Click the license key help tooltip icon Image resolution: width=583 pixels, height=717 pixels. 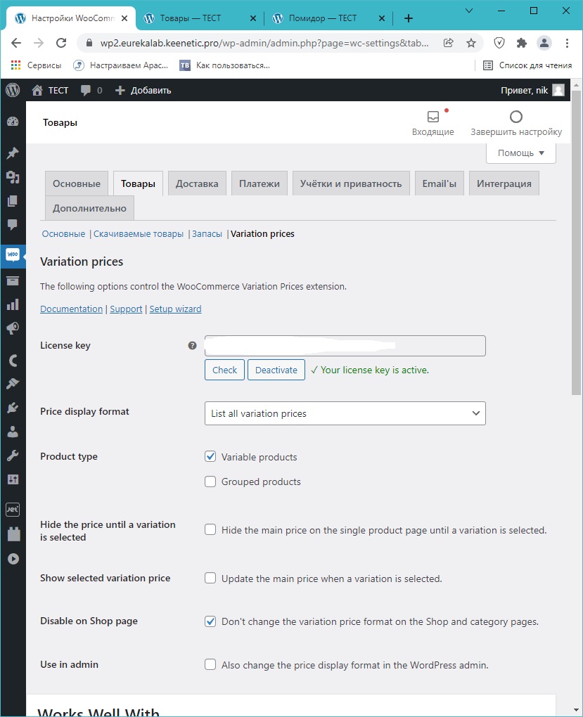point(192,346)
